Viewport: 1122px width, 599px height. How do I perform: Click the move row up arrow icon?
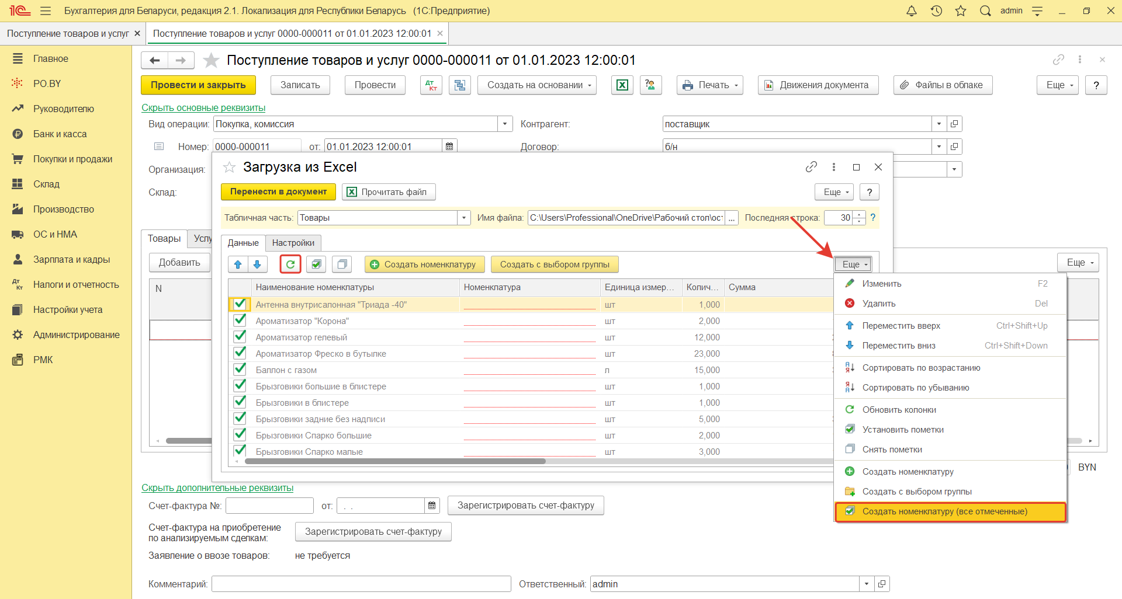click(x=238, y=264)
